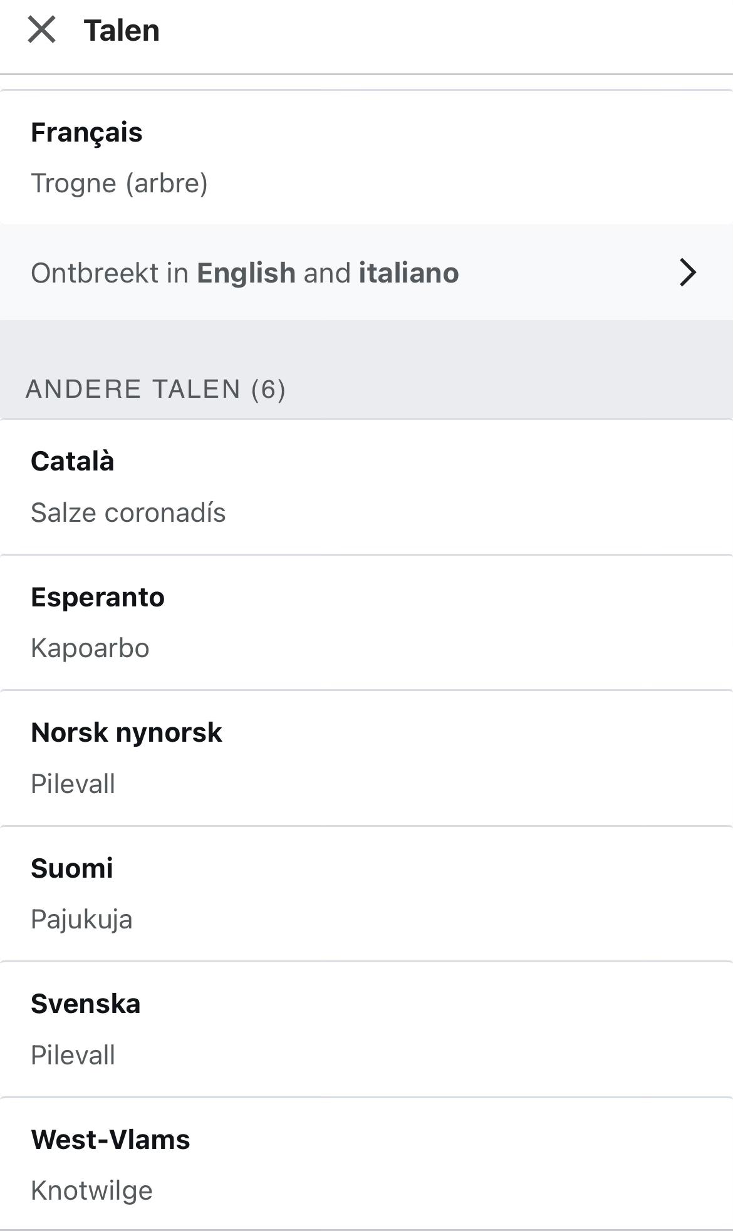
Task: Tap 'Ontbreekt in English and italiano' row
Action: (x=244, y=273)
